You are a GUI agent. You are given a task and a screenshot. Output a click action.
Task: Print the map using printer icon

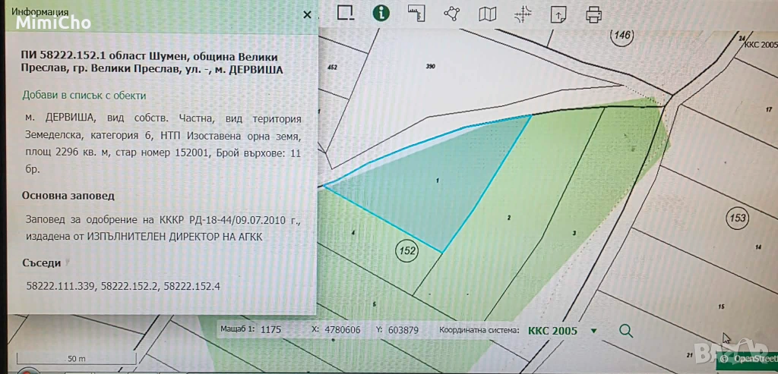[x=593, y=14]
